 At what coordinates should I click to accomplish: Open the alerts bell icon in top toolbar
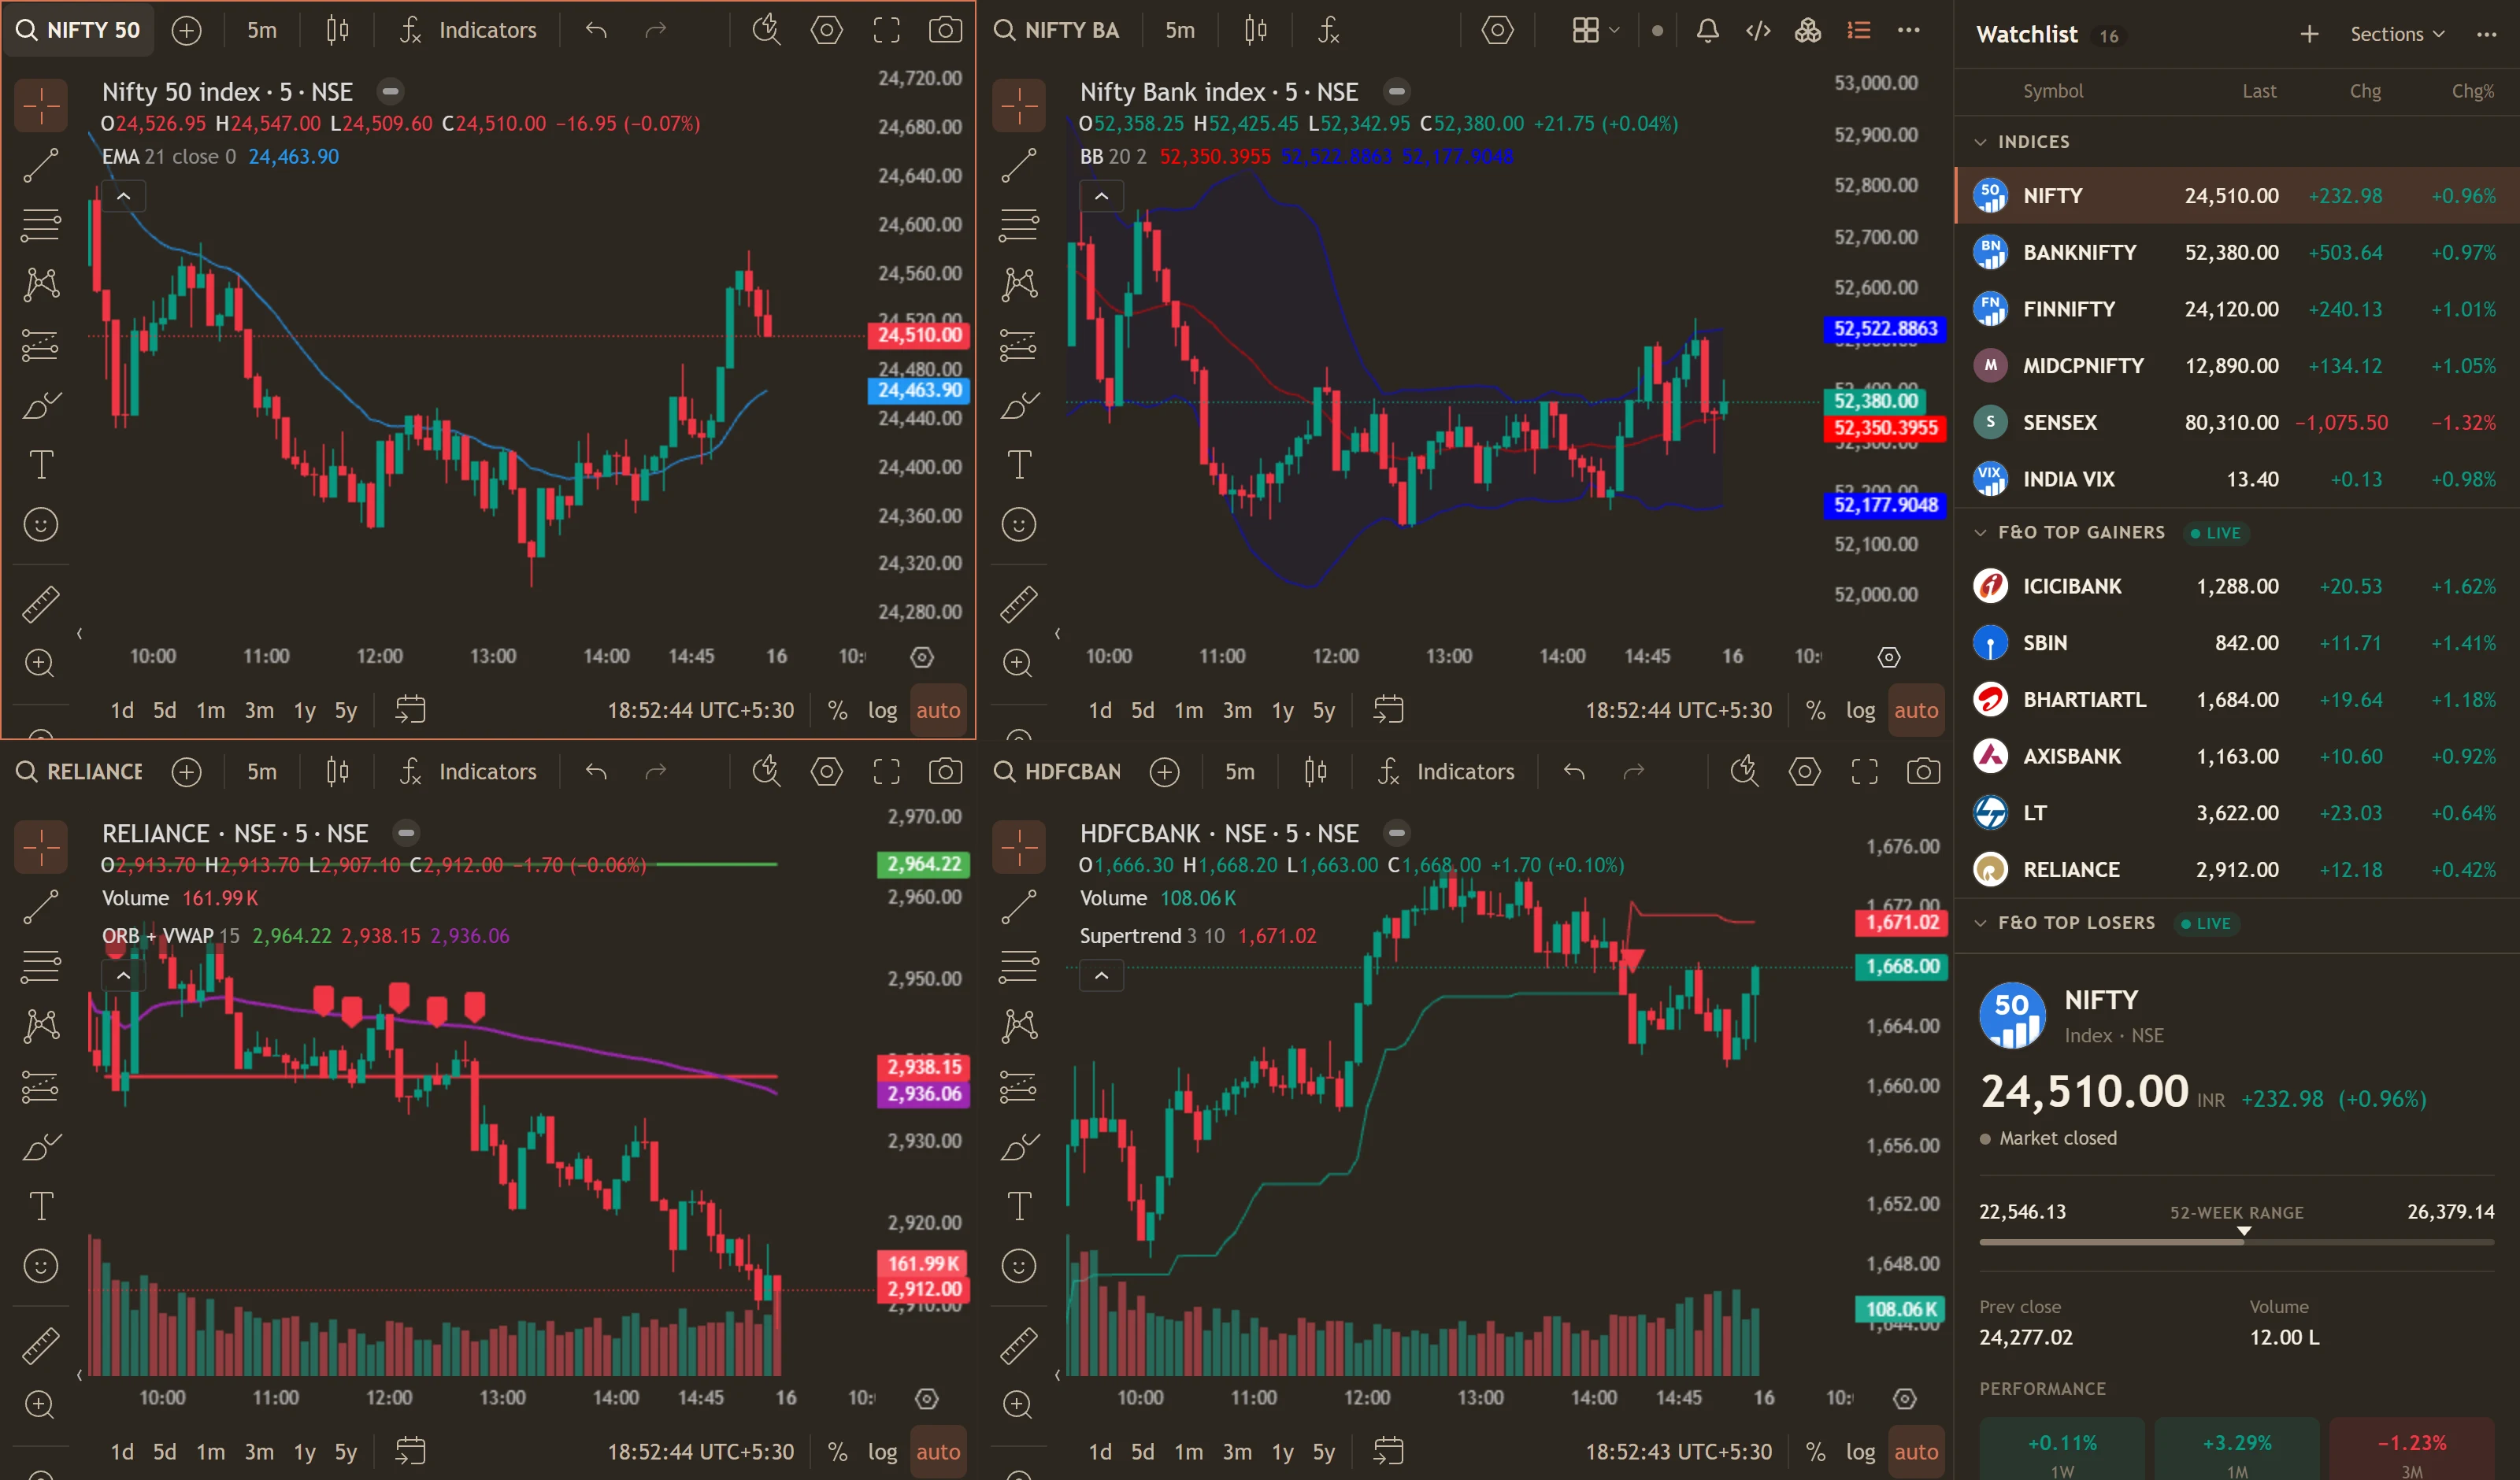pos(1708,30)
